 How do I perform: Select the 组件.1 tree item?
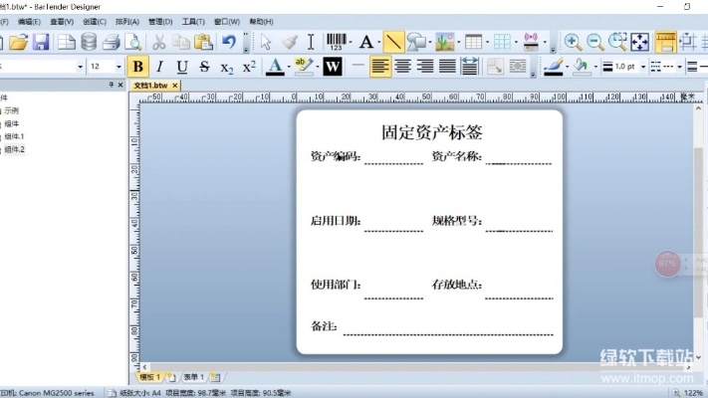pyautogui.click(x=14, y=136)
